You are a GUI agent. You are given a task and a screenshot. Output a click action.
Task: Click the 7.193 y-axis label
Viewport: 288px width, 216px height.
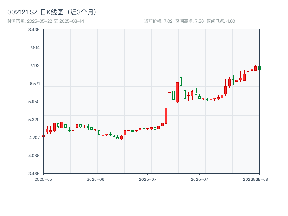tap(35, 66)
